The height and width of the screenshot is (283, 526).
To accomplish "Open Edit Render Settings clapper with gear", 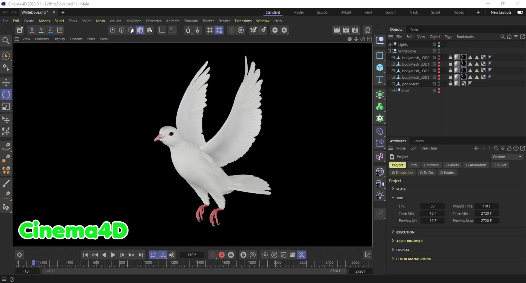I will 355,30.
